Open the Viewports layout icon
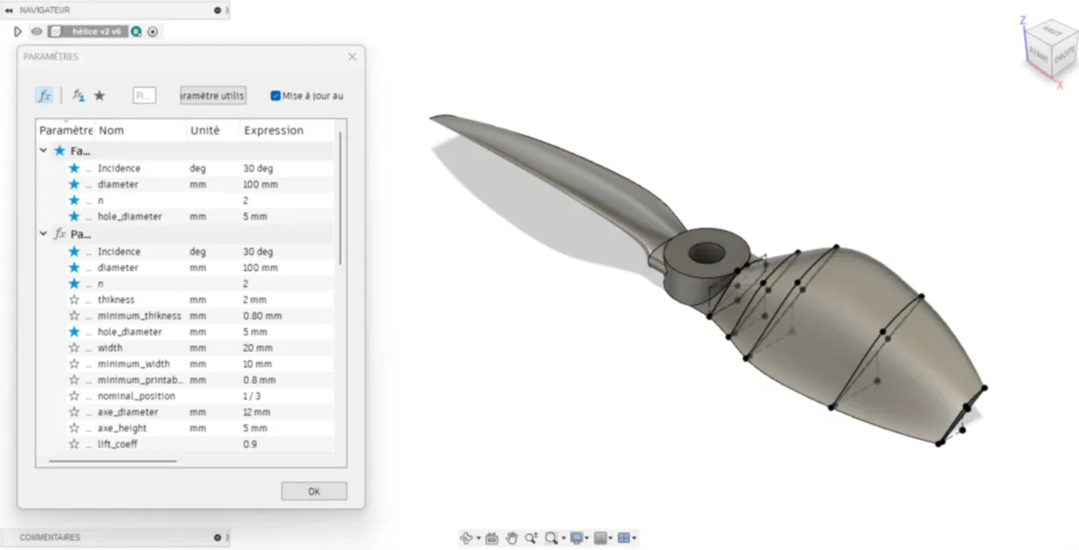Screen dimensions: 1079x550 (624, 537)
